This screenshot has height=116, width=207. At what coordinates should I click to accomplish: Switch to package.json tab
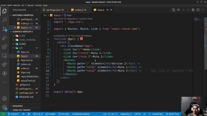click(53, 10)
